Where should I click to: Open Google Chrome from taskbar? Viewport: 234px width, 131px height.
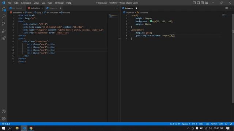pos(31,128)
